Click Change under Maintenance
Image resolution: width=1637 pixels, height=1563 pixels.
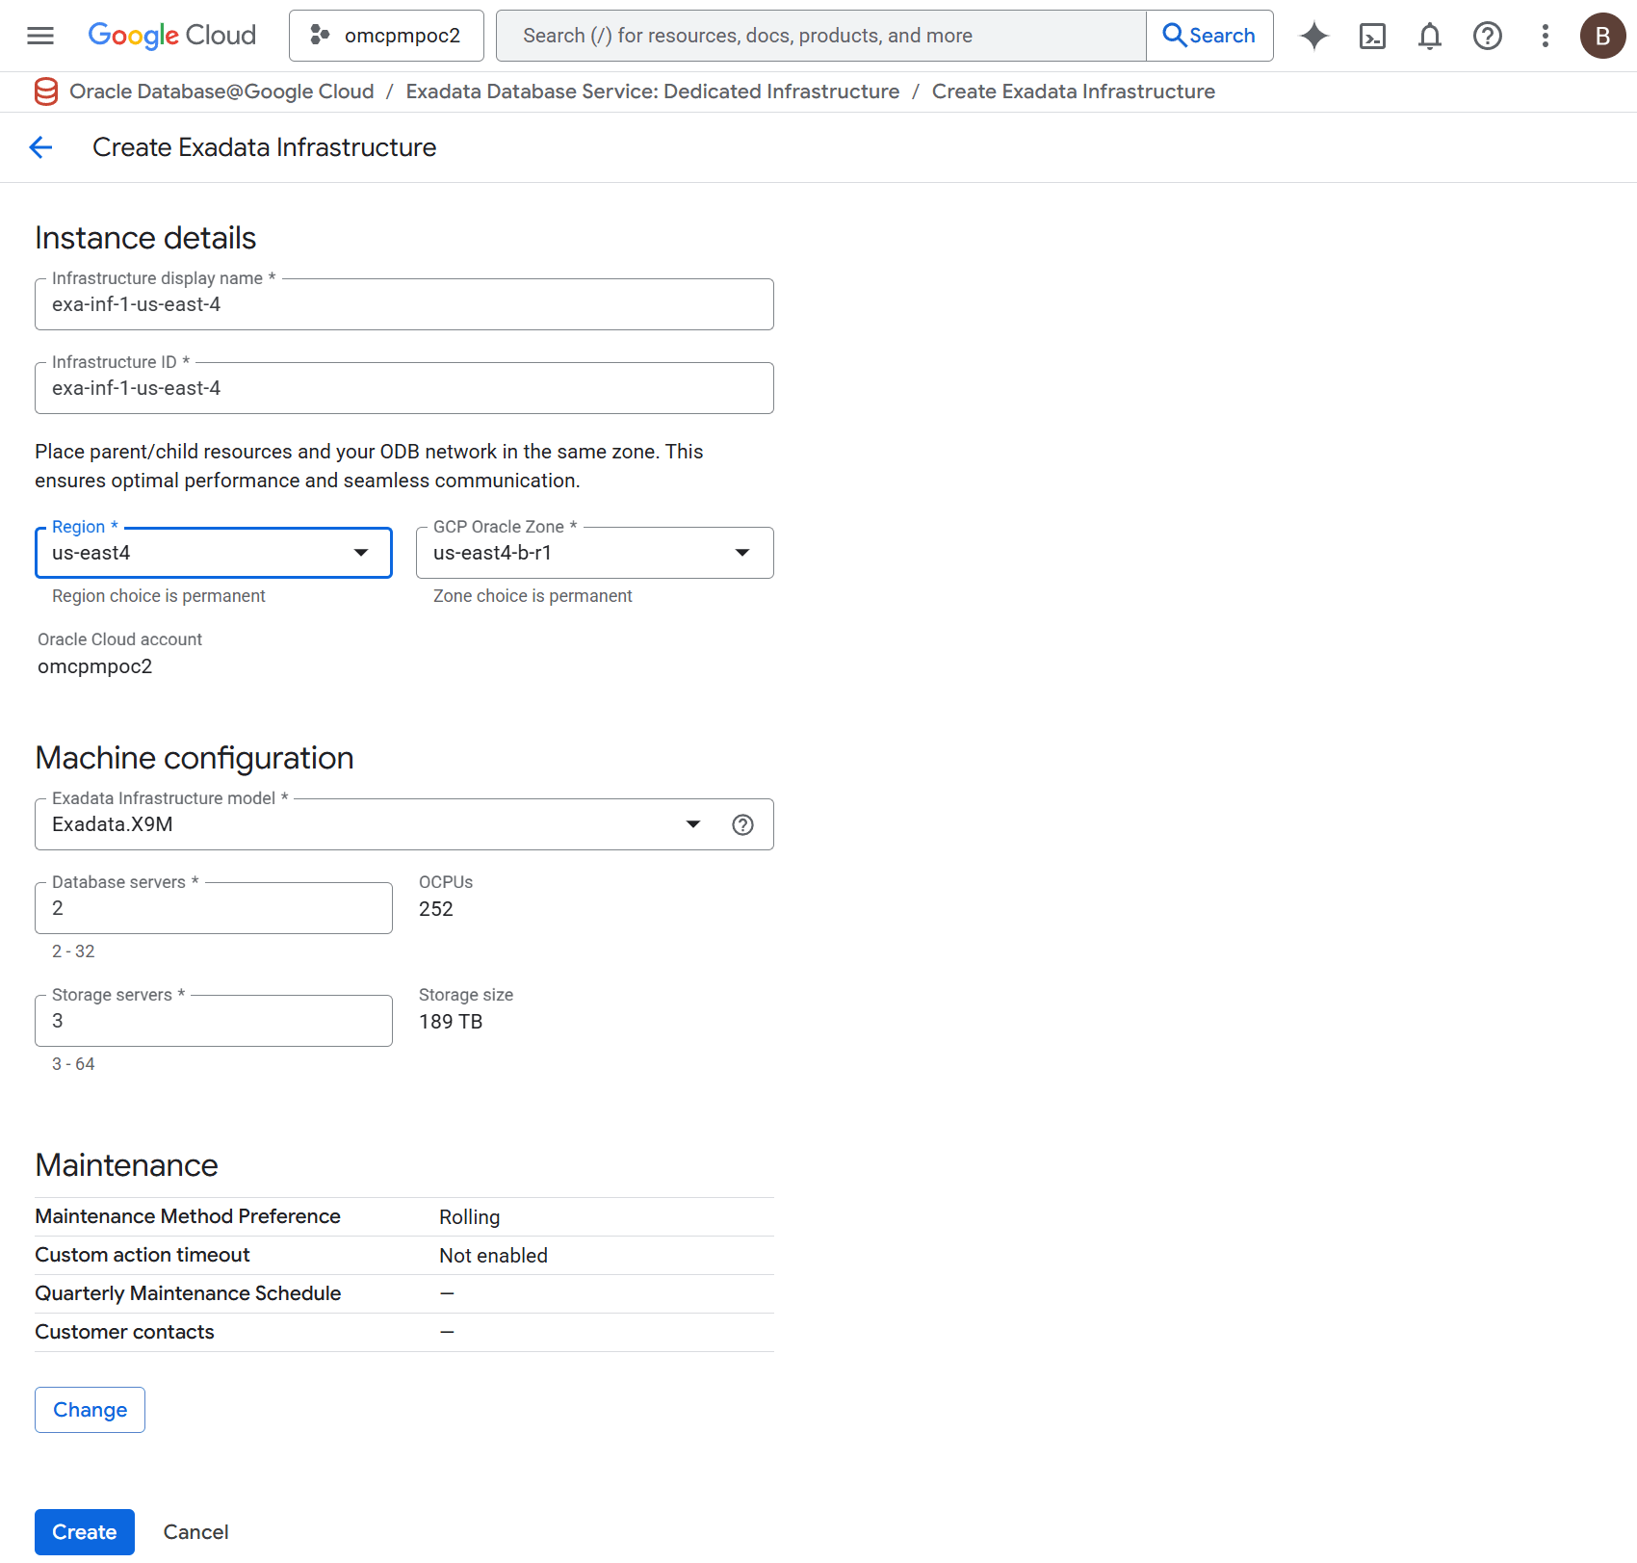pos(90,1409)
